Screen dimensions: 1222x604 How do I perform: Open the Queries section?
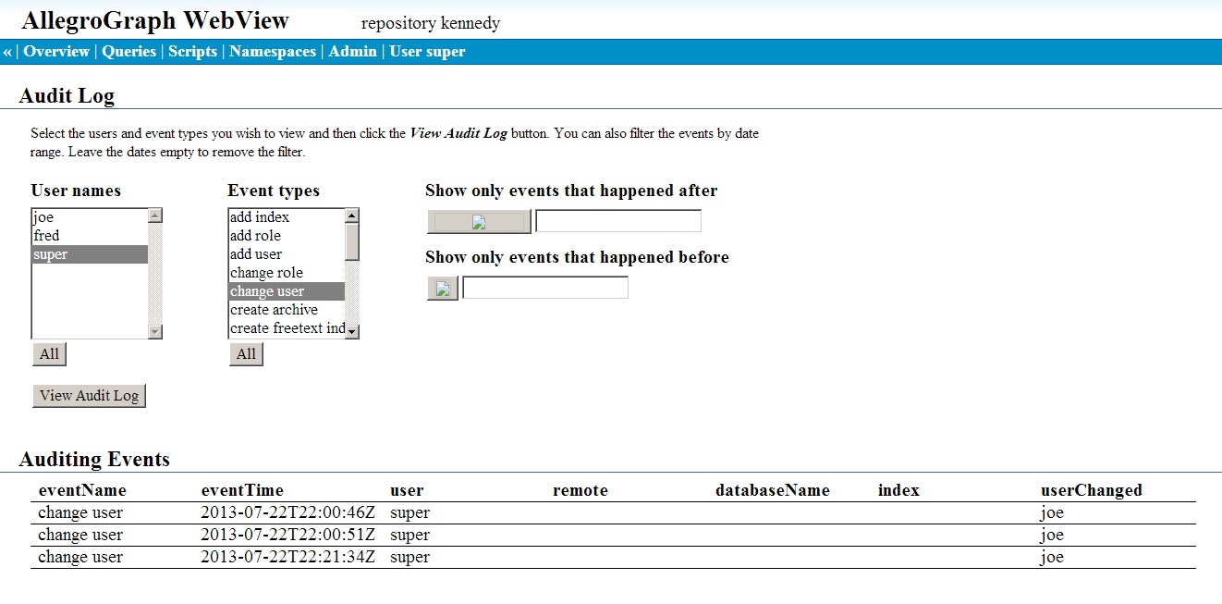128,52
